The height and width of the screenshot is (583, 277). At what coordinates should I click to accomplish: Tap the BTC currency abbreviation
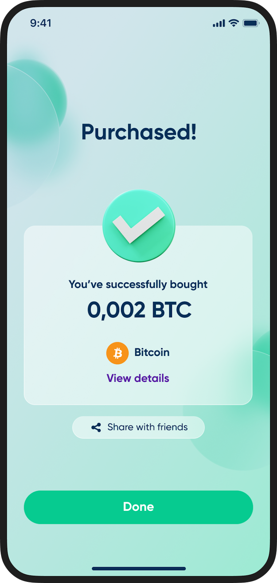point(171,310)
